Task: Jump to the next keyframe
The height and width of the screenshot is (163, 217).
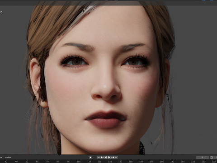Action: point(113,157)
